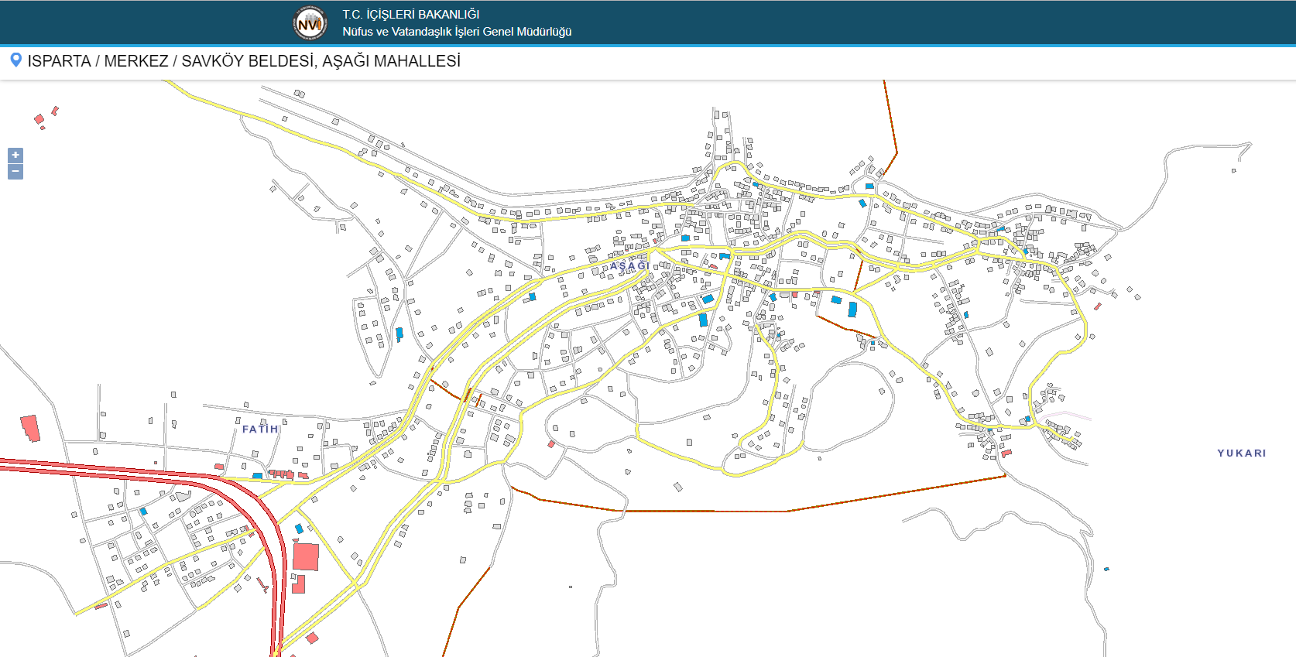Image resolution: width=1296 pixels, height=657 pixels.
Task: Click the red buildings at top-left corner
Action: 45,118
